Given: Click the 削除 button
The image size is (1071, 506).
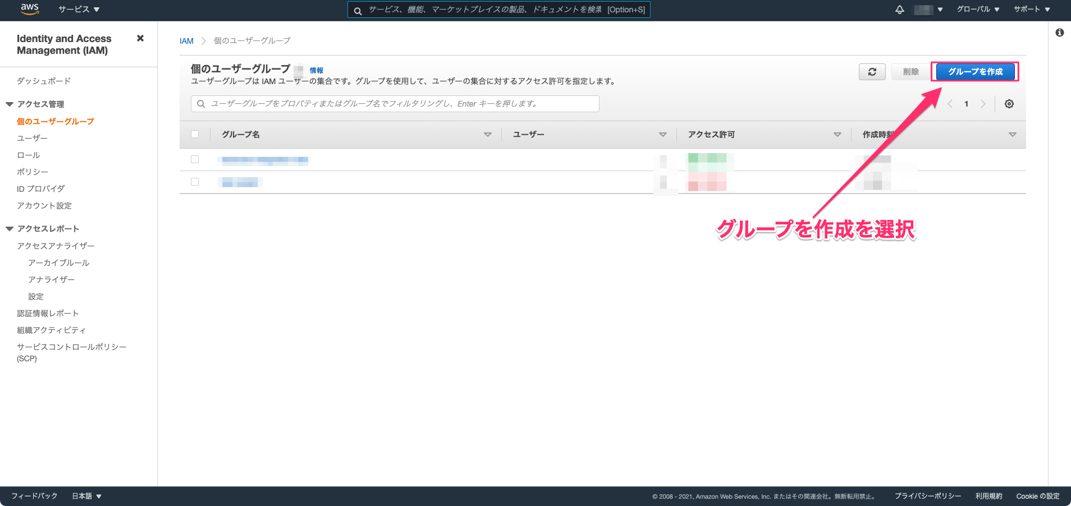Looking at the screenshot, I should tap(910, 72).
